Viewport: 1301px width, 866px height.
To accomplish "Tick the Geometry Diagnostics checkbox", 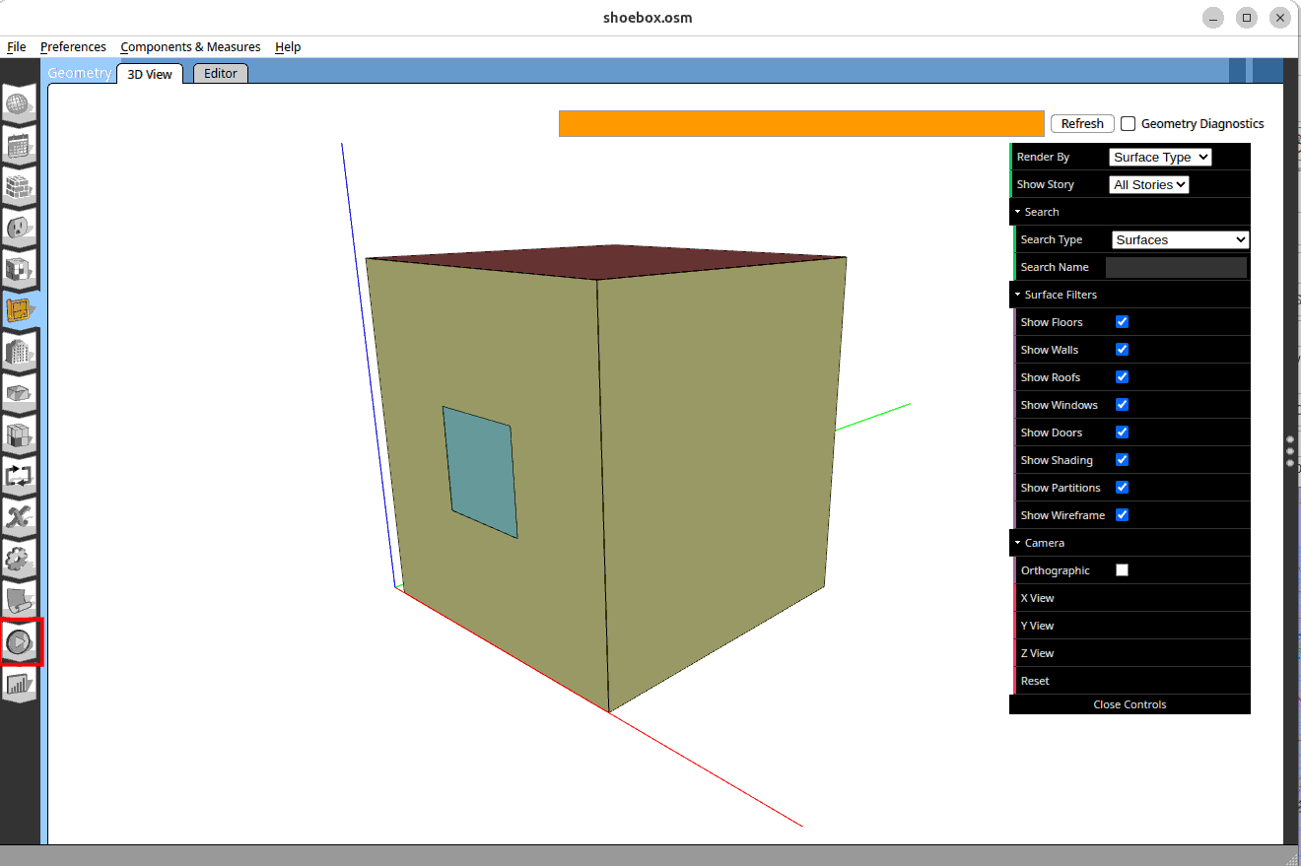I will (1129, 124).
